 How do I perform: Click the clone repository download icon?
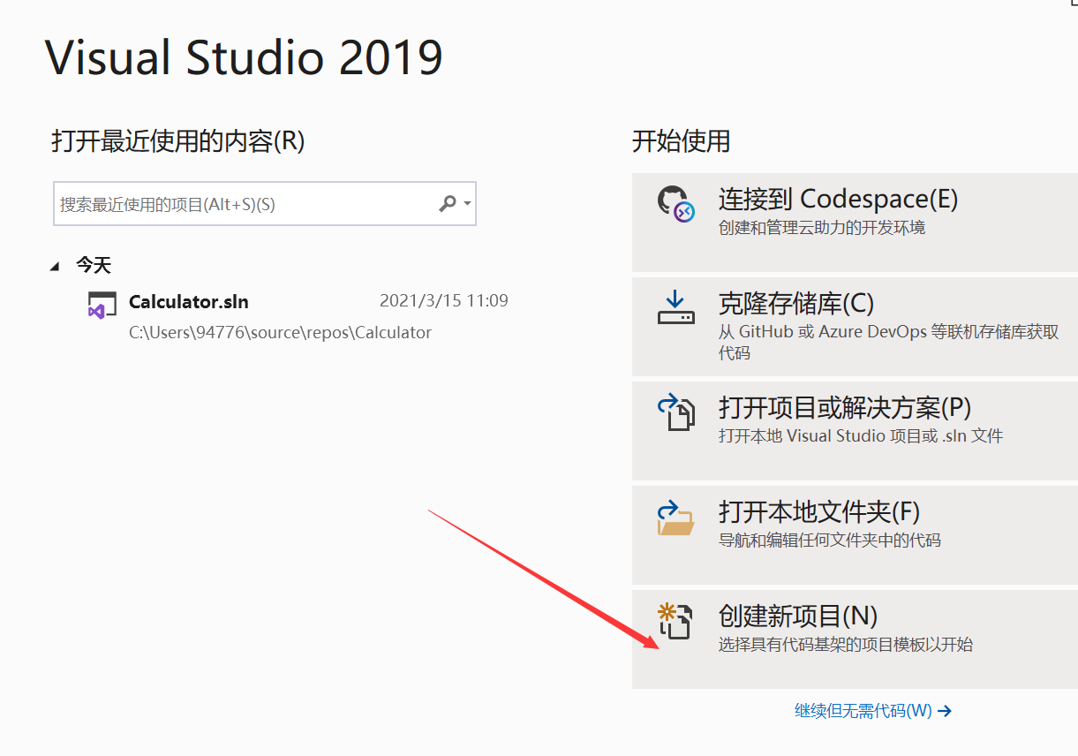[676, 307]
